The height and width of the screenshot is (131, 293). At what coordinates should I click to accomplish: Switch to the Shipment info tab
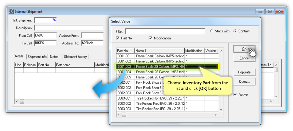pyautogui.click(x=37, y=57)
